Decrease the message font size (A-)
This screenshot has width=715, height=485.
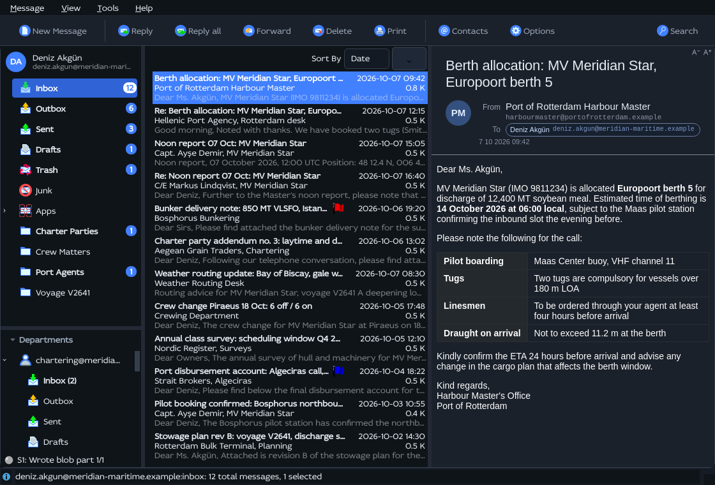[x=695, y=52]
